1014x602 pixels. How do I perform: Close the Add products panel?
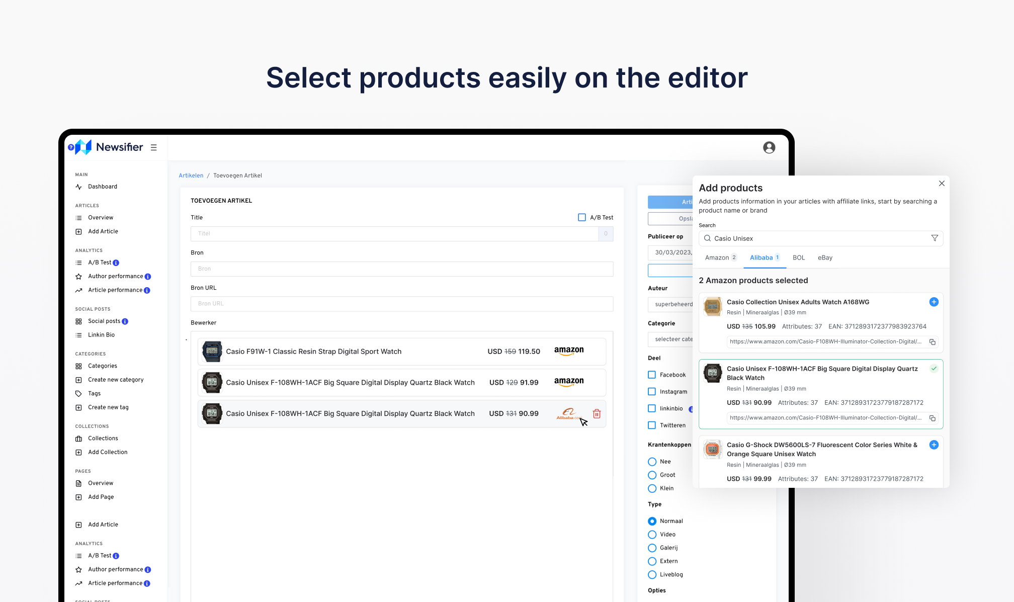[942, 184]
